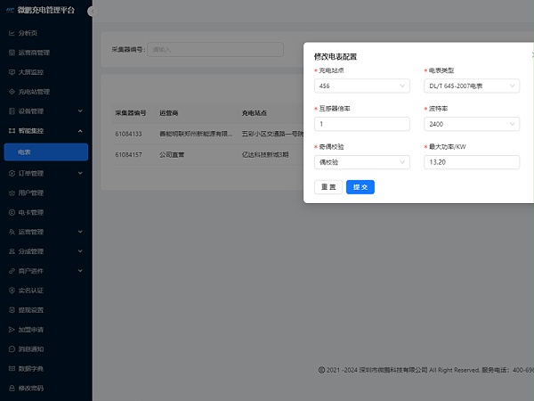Click the 修改密码 lock icon
The width and height of the screenshot is (534, 401).
click(x=12, y=388)
